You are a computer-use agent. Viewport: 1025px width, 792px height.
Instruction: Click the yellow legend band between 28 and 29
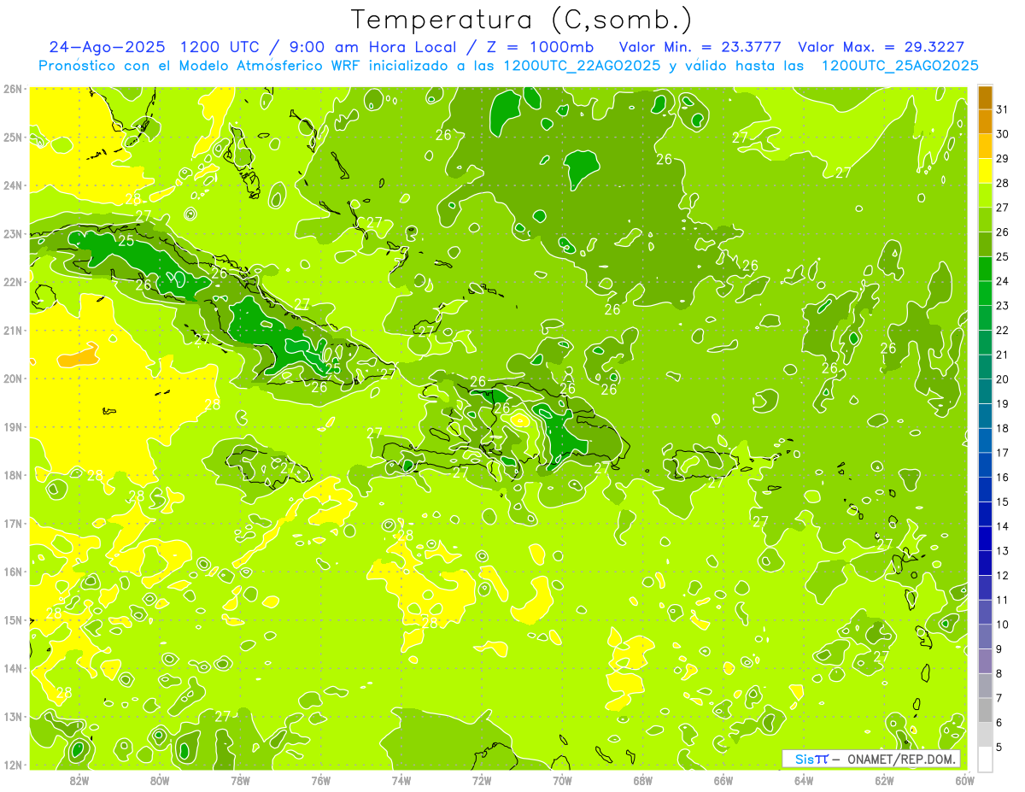[x=985, y=171]
